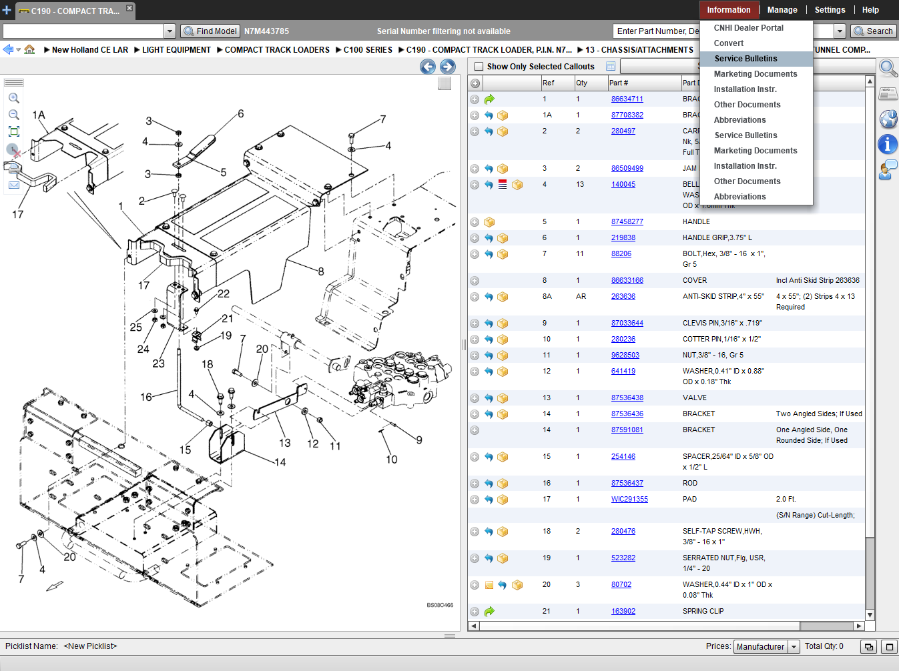Zoom in on the parts diagram
The image size is (899, 671).
click(x=13, y=97)
